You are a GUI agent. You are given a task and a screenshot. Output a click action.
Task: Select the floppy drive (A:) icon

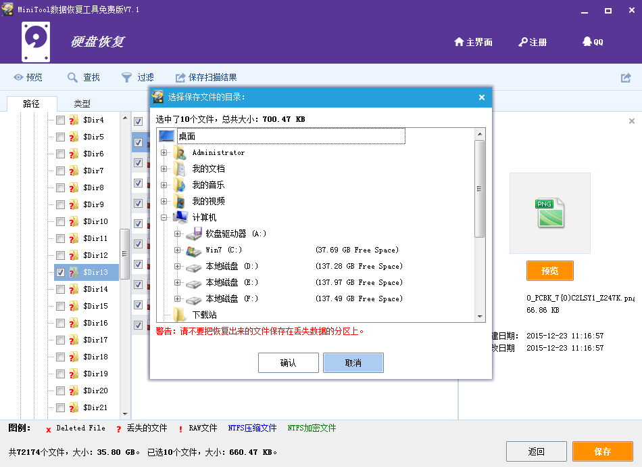194,234
